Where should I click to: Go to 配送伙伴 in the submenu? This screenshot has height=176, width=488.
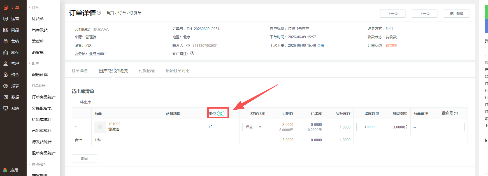coord(40,75)
